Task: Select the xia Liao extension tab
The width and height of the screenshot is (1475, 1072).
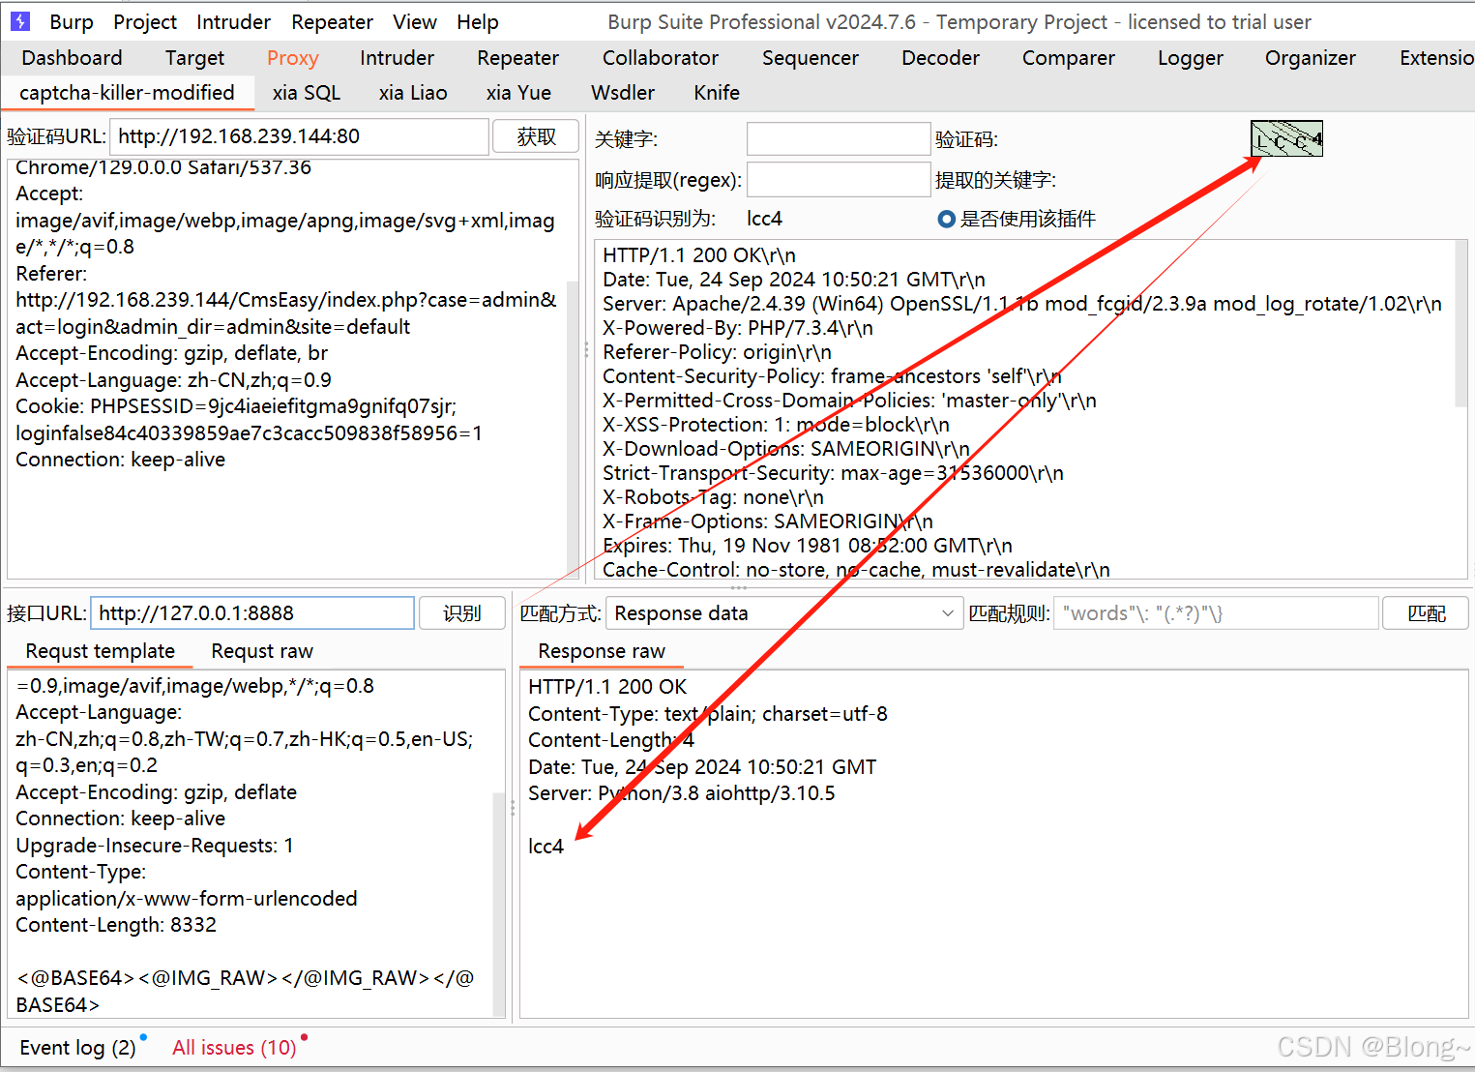Action: 413,93
